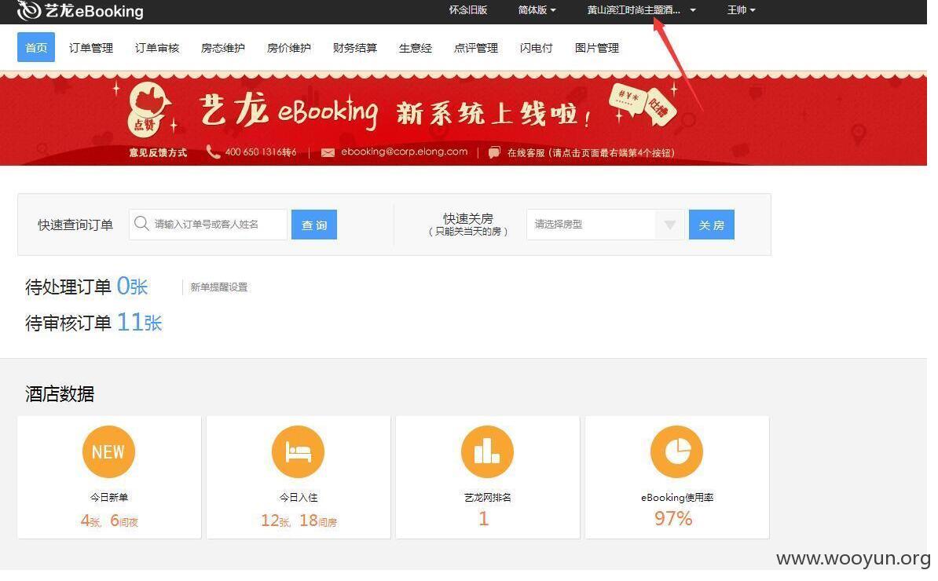This screenshot has width=938, height=581.
Task: Click the phone icon in the banner
Action: coord(213,152)
